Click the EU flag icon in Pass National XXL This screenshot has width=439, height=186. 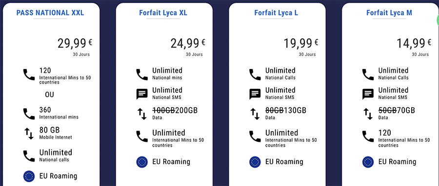pos(29,176)
